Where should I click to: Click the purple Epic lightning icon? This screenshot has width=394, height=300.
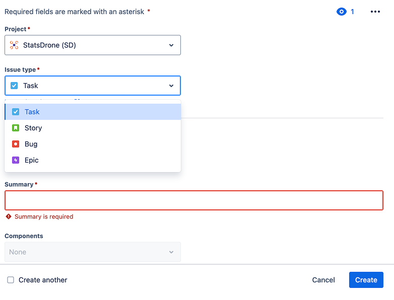pyautogui.click(x=16, y=160)
